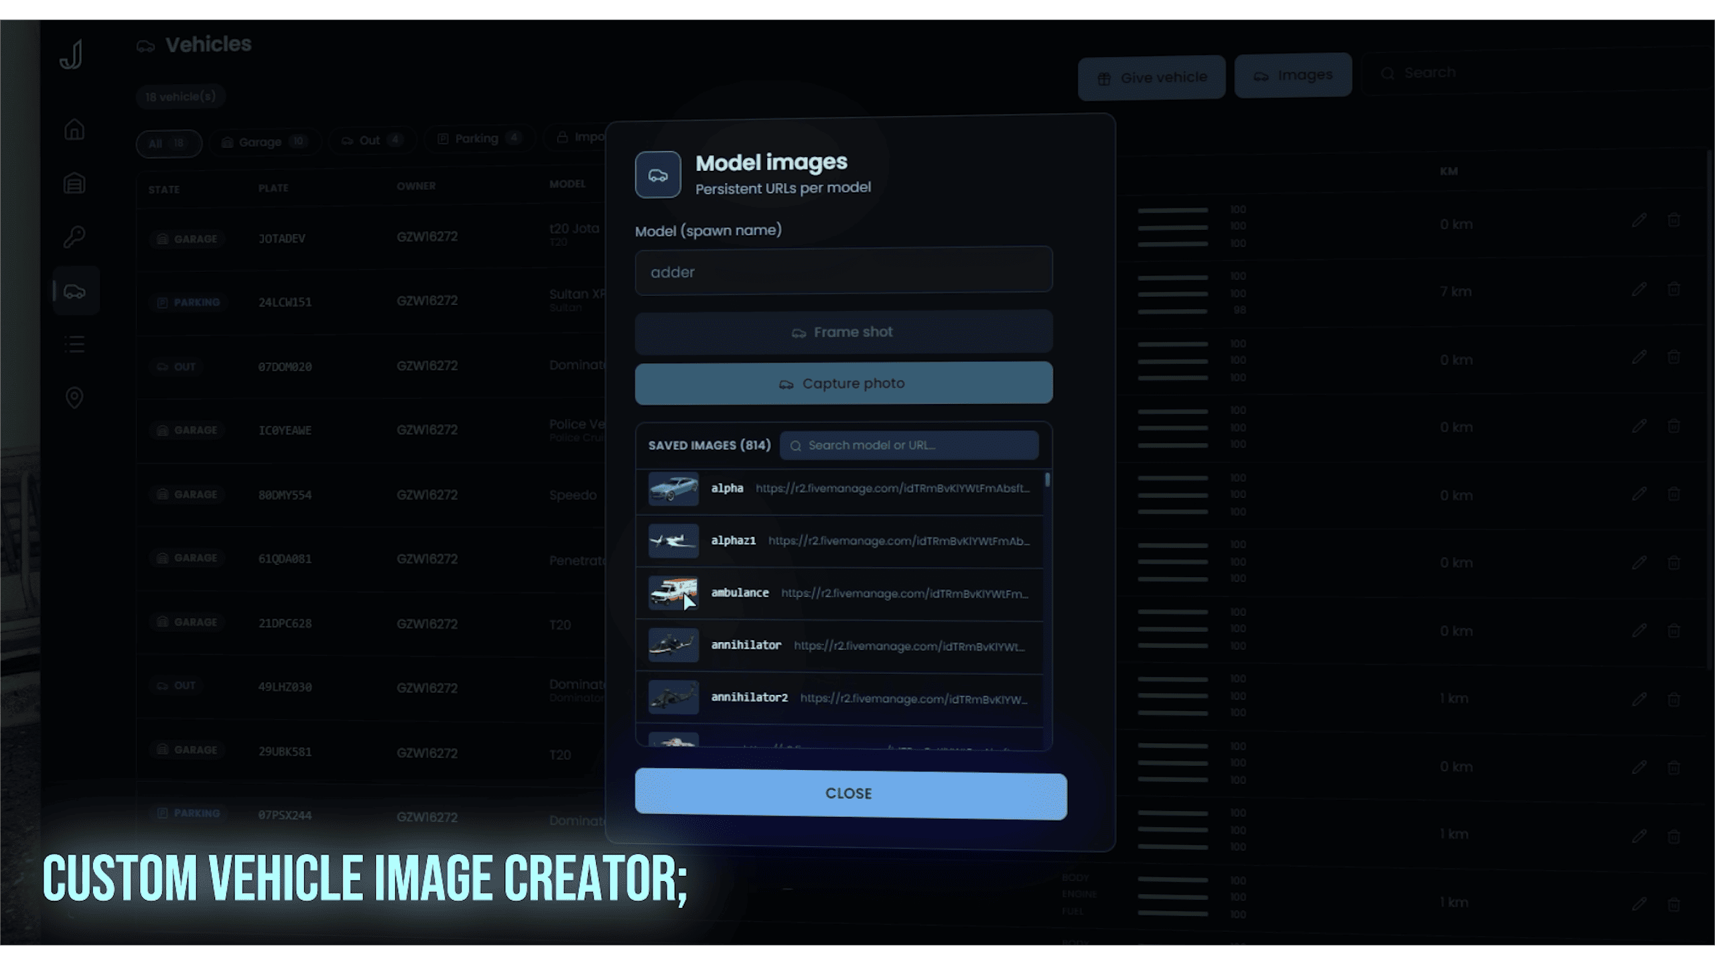This screenshot has height=965, width=1715.
Task: Open the alphaz1 plane thumbnail
Action: [x=673, y=541]
